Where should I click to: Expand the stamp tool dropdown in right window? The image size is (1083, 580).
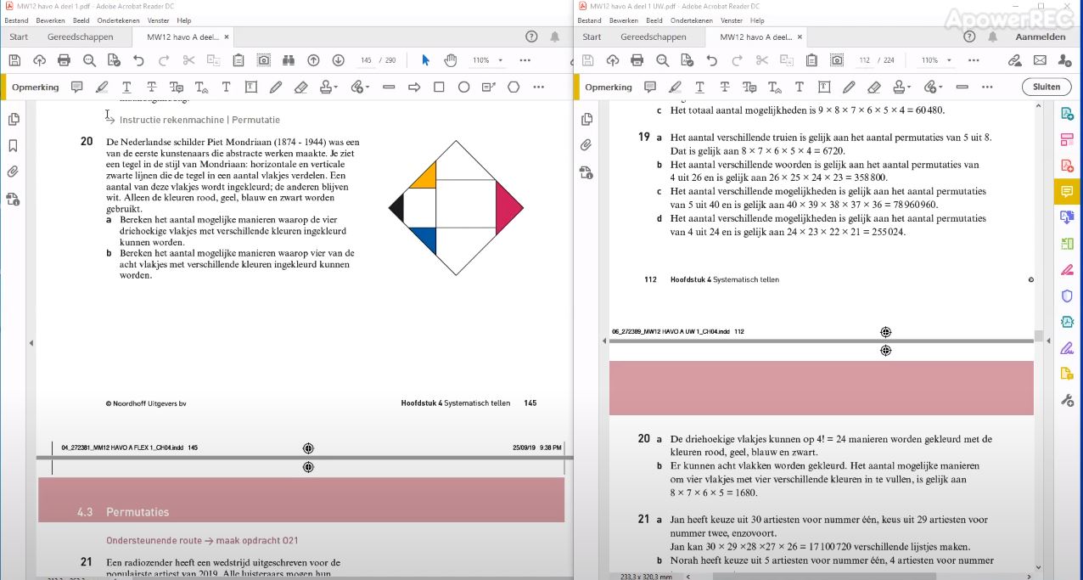pos(909,87)
